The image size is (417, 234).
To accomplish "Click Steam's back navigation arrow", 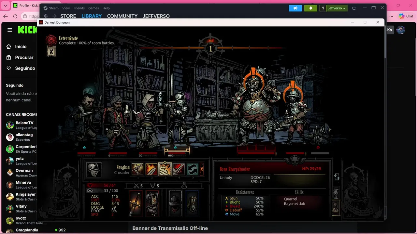I will [x=46, y=16].
